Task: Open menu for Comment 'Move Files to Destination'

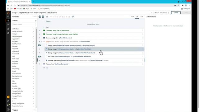Action: tap(142, 30)
